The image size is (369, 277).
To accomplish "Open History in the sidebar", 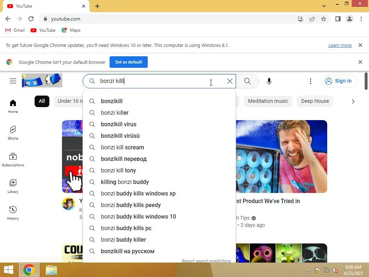I will 13,213.
